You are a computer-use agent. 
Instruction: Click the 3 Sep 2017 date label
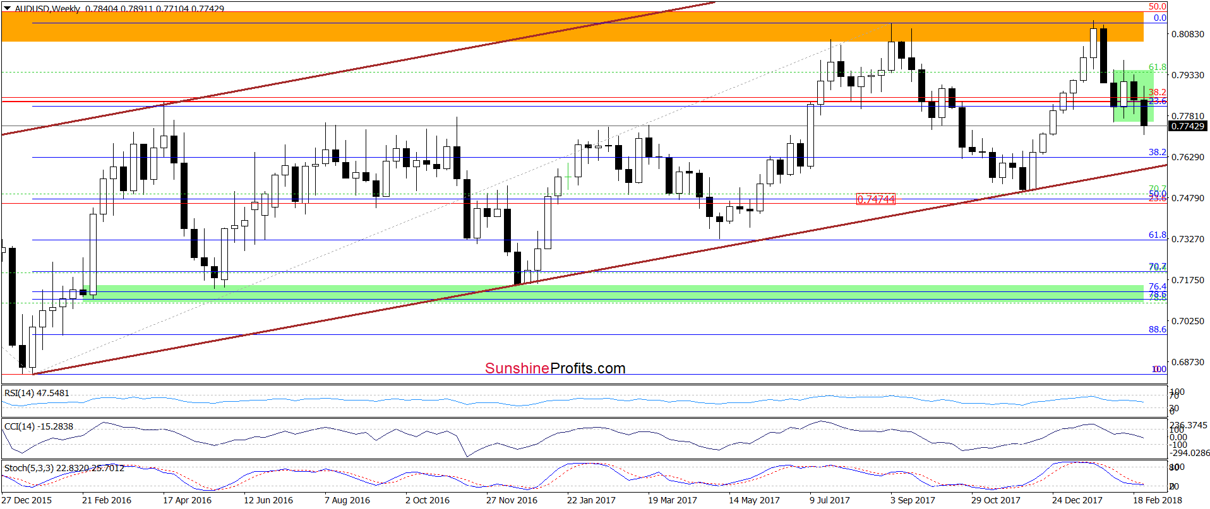tap(913, 500)
